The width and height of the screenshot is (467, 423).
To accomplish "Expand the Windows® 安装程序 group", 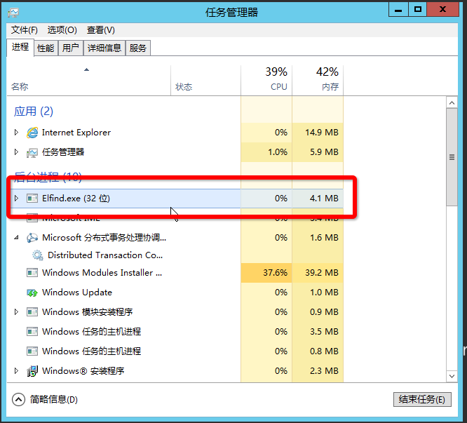I will click(16, 371).
